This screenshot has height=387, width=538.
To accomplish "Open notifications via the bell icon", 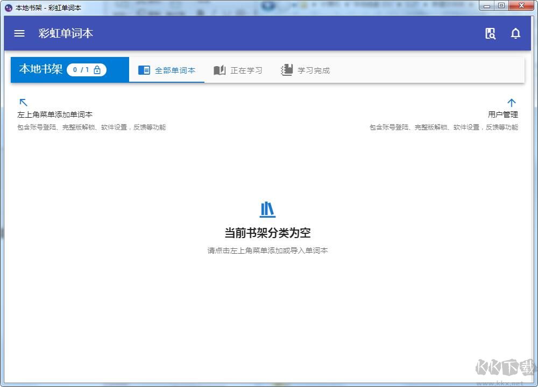I will [x=515, y=33].
